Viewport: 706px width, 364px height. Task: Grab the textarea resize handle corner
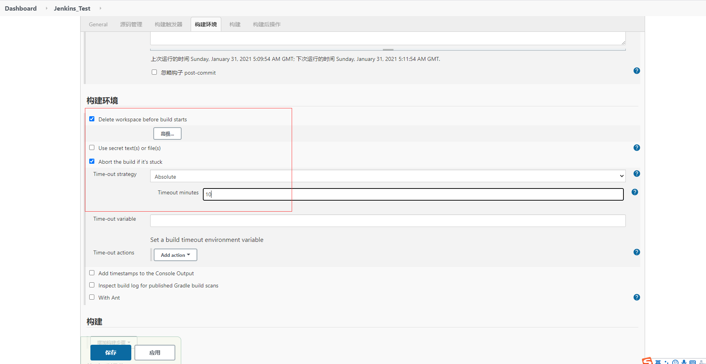pos(623,43)
